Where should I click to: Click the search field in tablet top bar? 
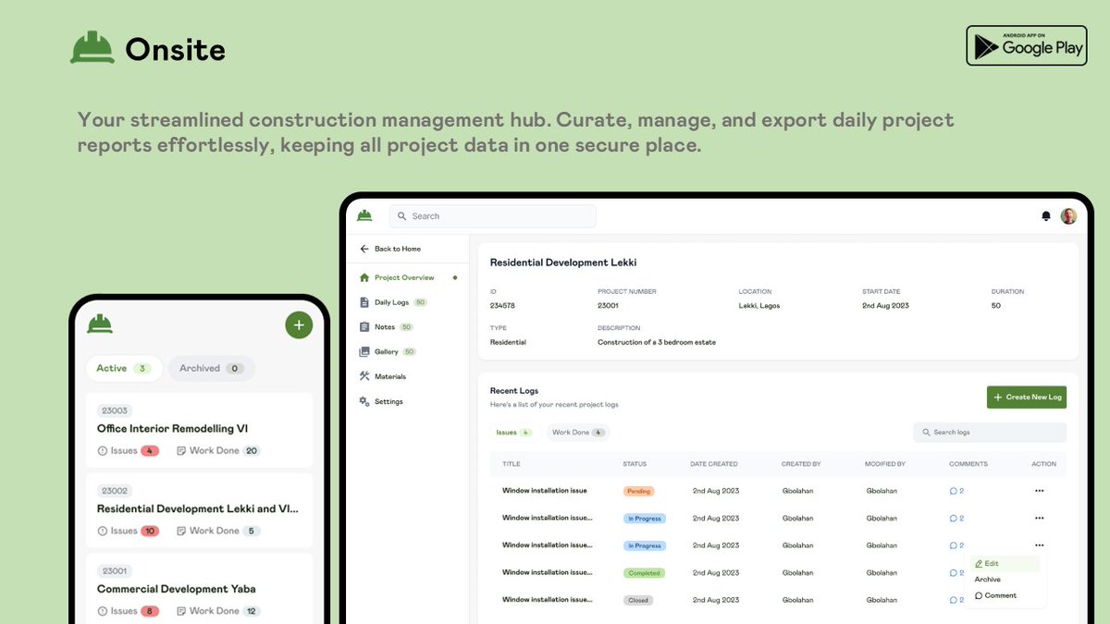click(492, 215)
